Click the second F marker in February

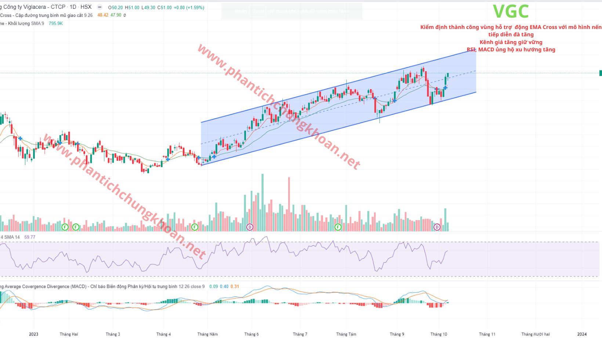pos(76,227)
